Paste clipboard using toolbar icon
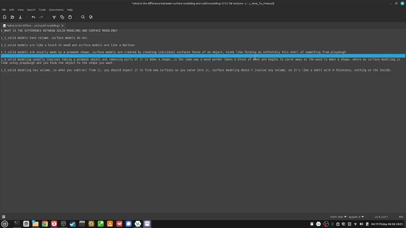Screen dimensions: 406x228 pos(70,17)
